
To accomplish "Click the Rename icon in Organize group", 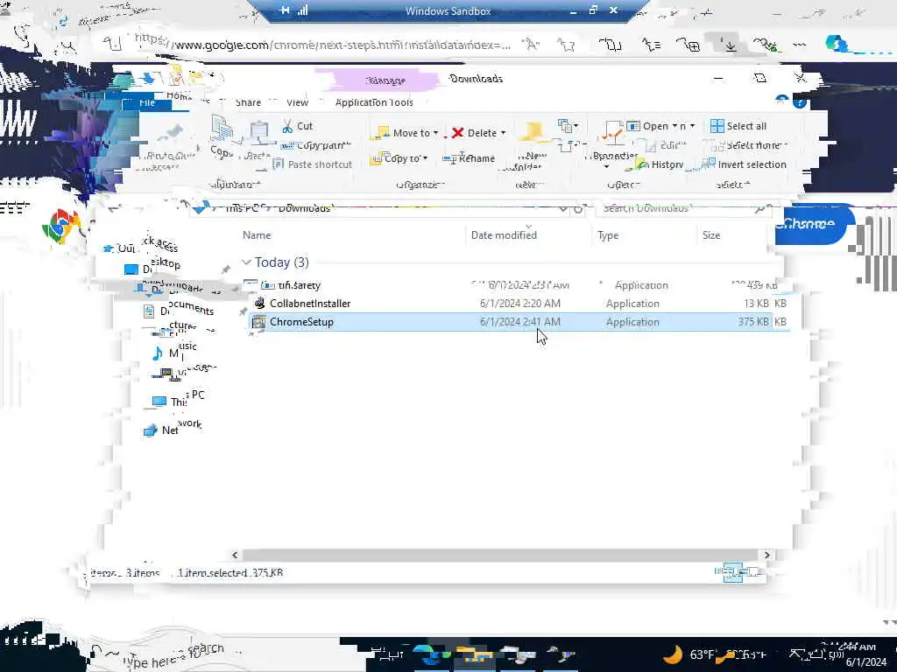I will point(450,158).
